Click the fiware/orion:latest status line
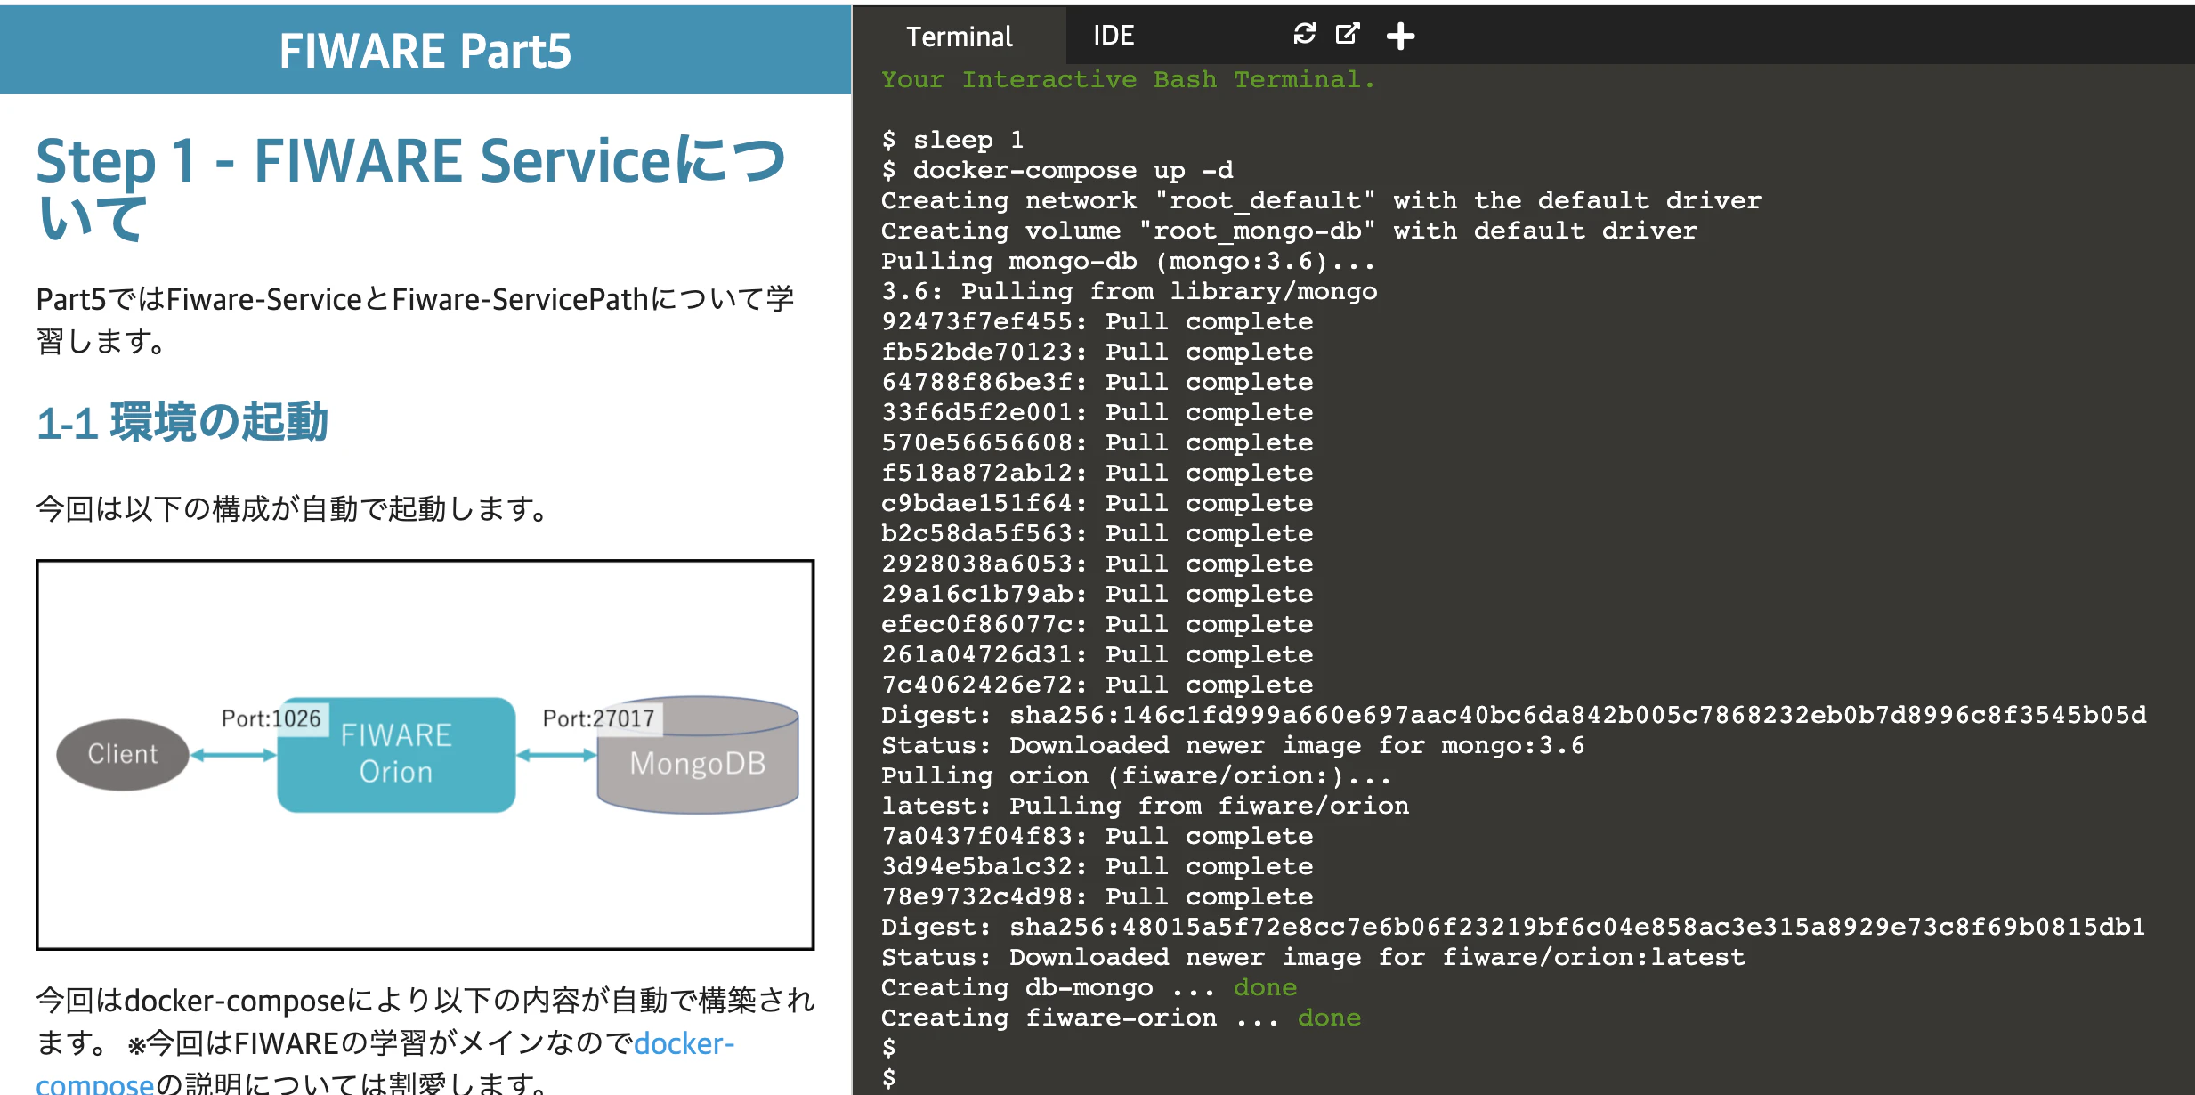 pyautogui.click(x=1313, y=957)
